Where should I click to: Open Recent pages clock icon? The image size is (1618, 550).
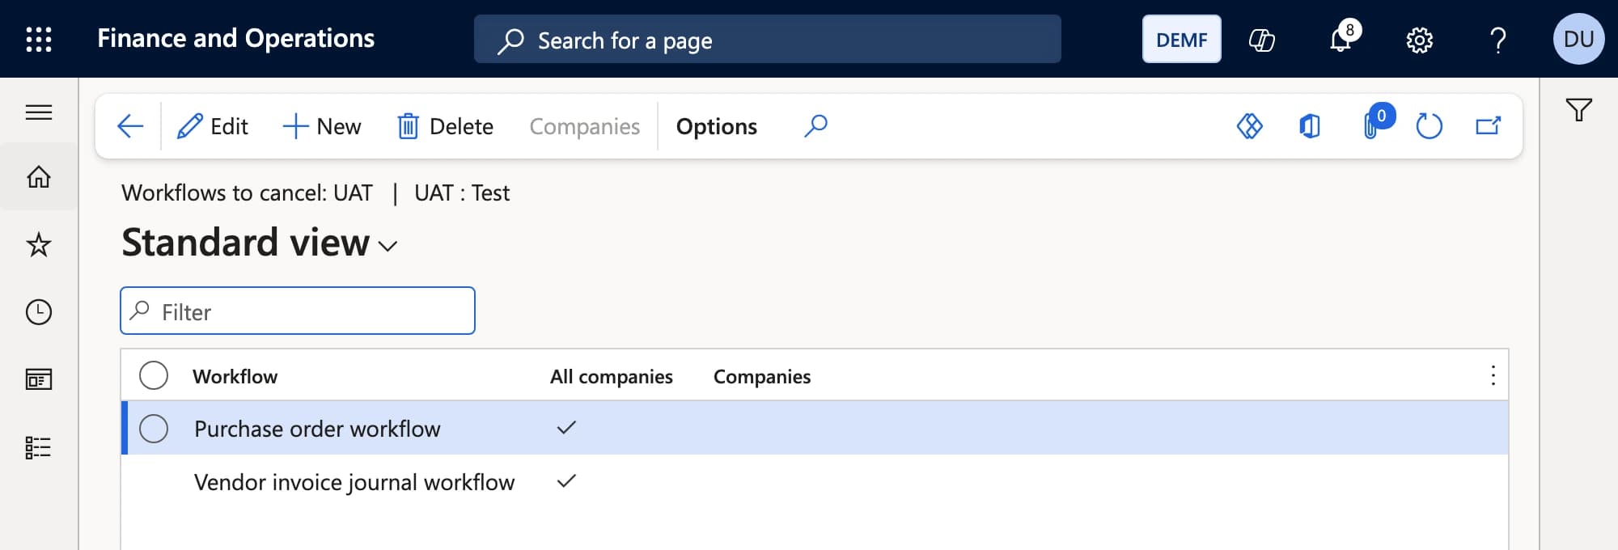[x=39, y=312]
